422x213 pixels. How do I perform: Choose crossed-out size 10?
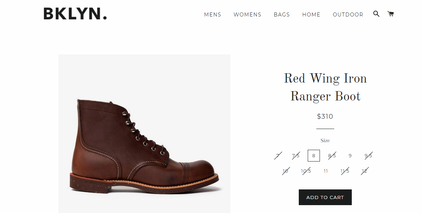click(x=286, y=171)
